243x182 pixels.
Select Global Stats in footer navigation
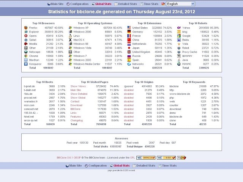[x=120, y=166]
